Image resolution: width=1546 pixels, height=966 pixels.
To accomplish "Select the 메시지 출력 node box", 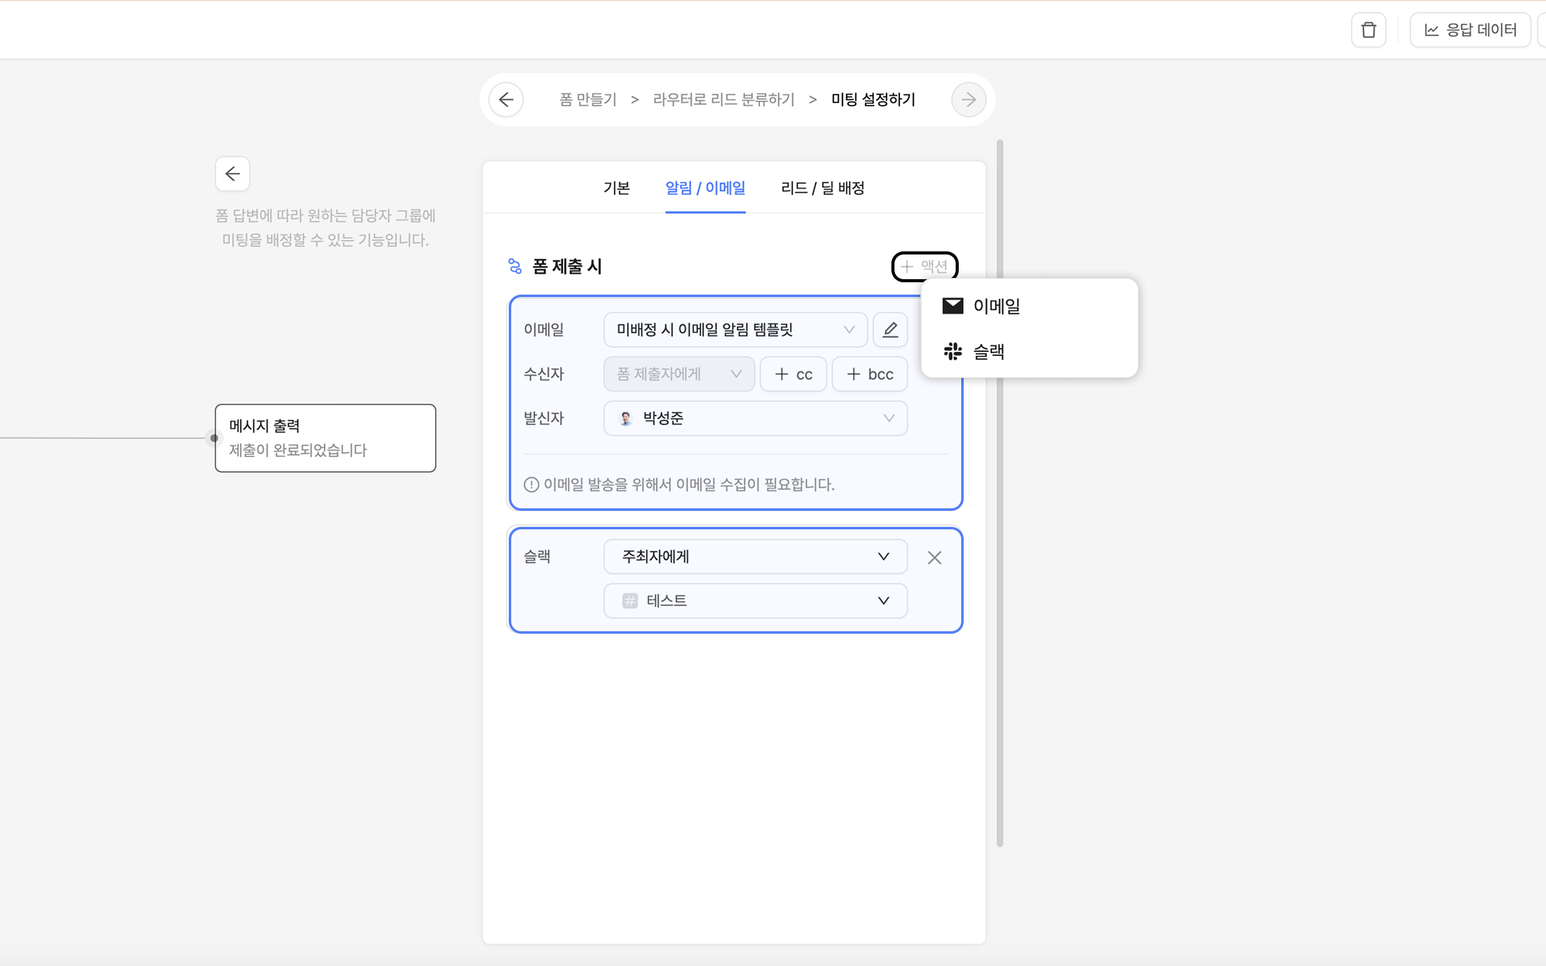I will [x=325, y=438].
